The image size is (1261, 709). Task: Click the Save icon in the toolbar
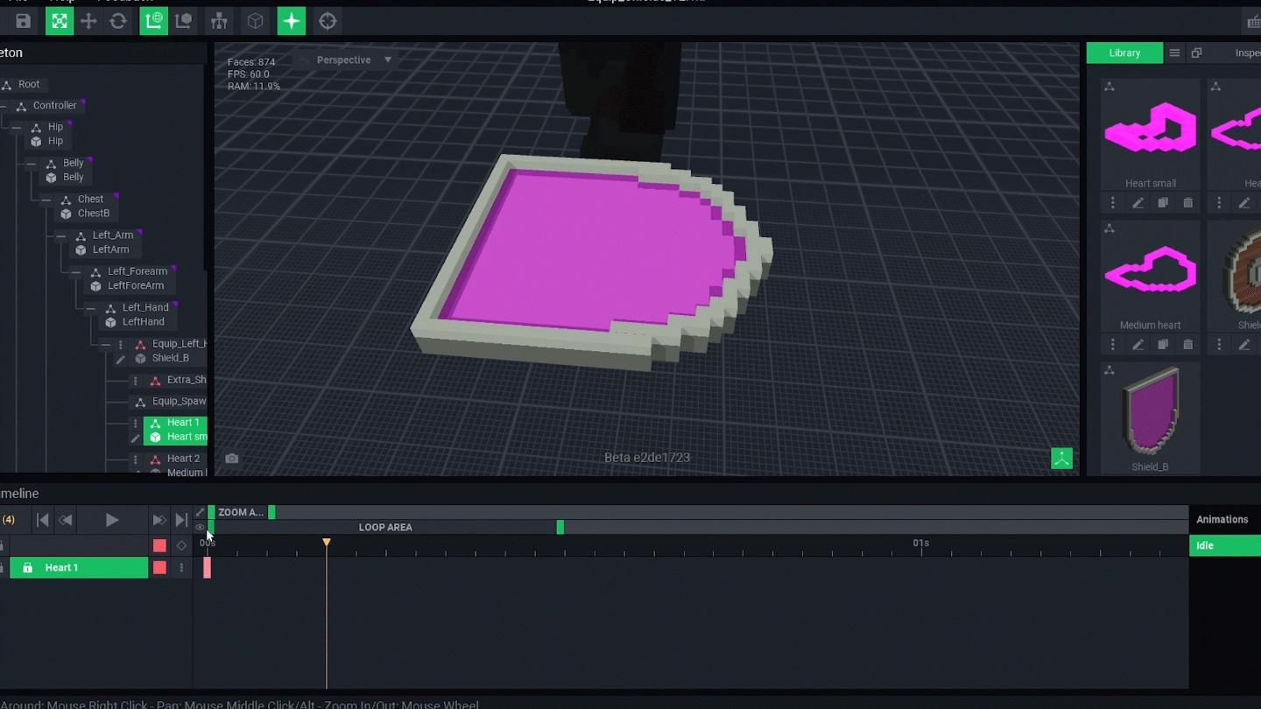click(23, 21)
